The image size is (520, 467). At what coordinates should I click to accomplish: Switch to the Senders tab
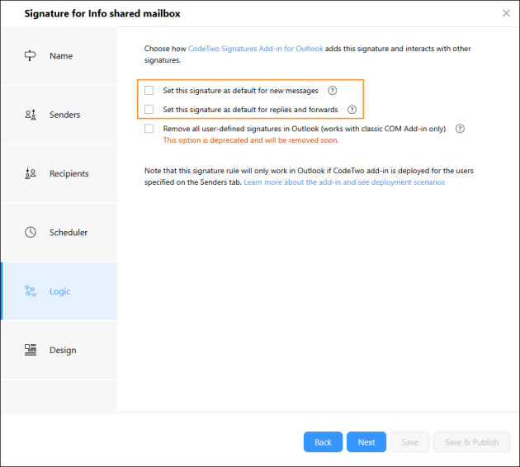pos(59,115)
